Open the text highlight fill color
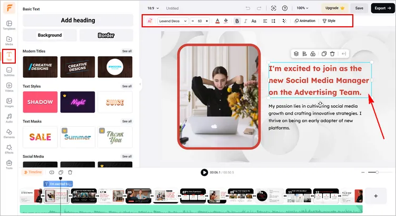The image size is (396, 216). pyautogui.click(x=226, y=21)
